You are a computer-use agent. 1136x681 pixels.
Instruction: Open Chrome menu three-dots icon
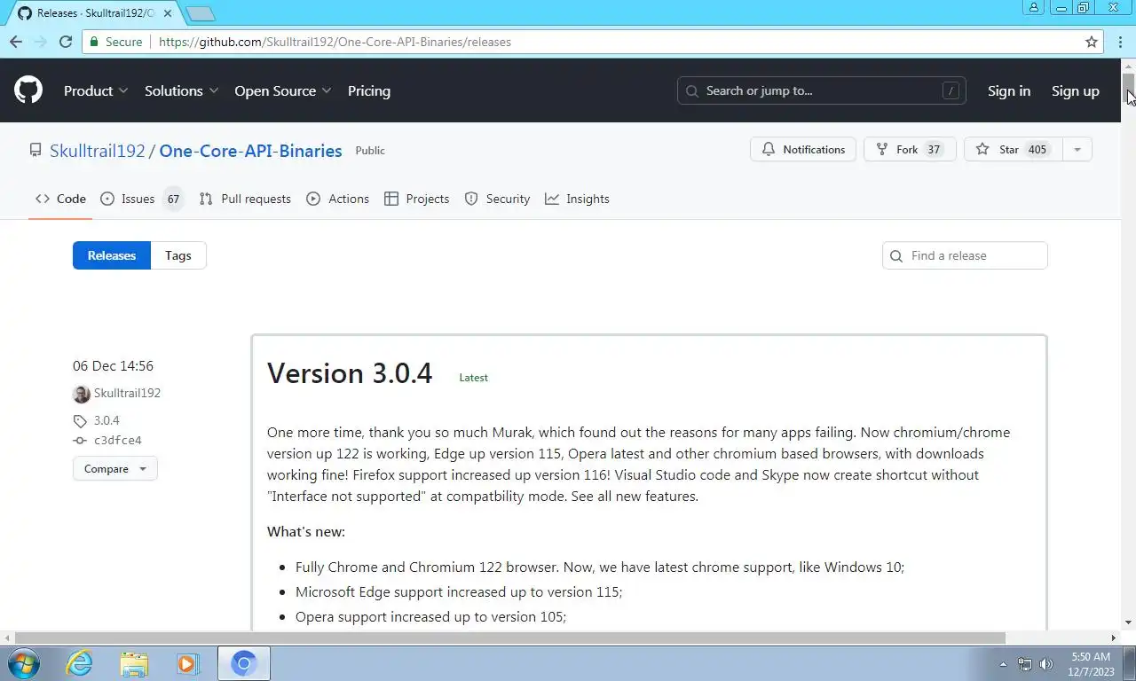tap(1118, 42)
